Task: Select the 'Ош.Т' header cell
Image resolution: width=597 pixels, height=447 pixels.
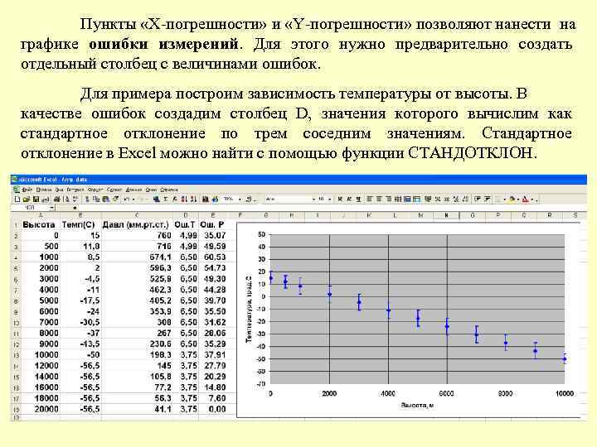Action: pos(185,224)
